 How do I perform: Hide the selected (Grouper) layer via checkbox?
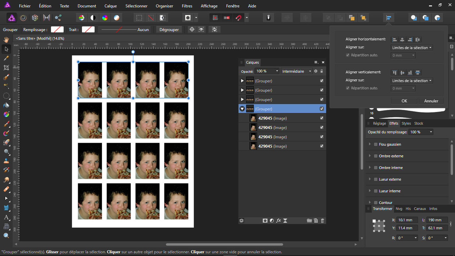pyautogui.click(x=322, y=109)
